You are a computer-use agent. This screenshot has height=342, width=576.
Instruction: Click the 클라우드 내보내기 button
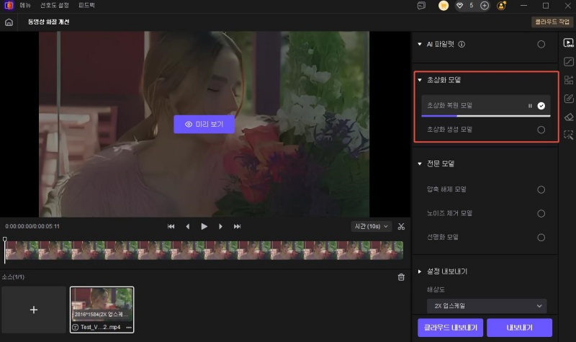pos(449,328)
